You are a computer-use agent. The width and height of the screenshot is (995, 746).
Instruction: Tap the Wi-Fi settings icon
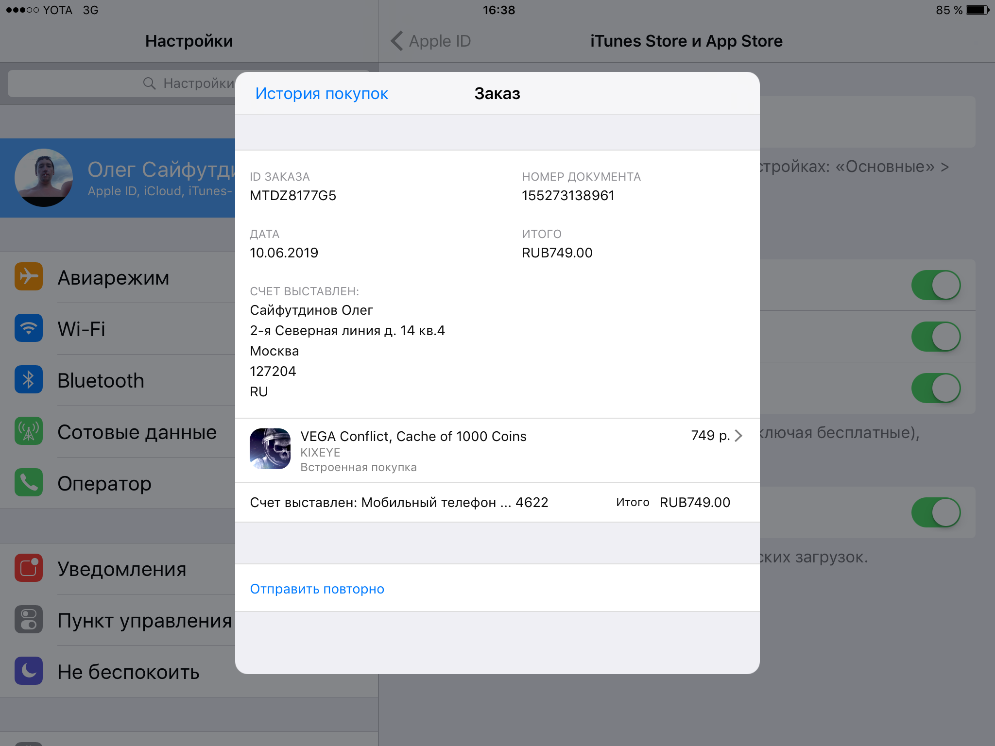[29, 328]
